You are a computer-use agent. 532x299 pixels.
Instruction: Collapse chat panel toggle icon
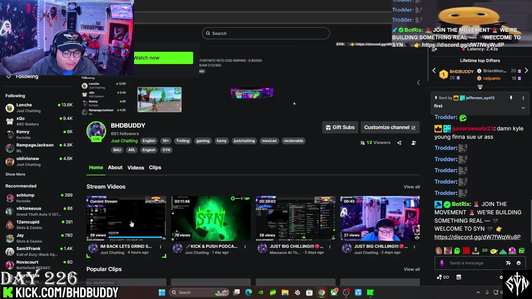point(434,49)
